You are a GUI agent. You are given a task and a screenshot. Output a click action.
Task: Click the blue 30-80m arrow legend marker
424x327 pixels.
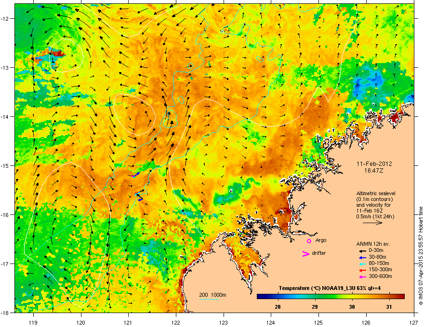[x=362, y=258]
